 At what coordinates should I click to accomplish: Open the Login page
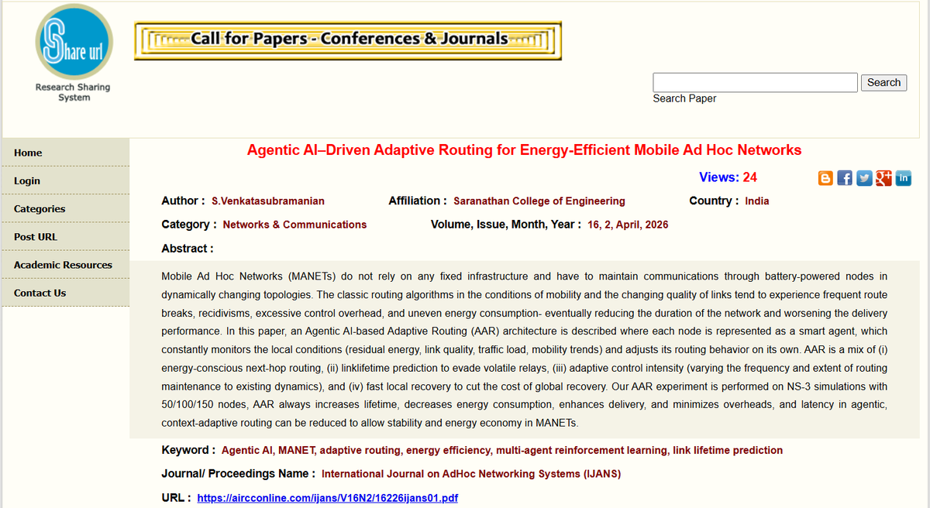click(65, 180)
